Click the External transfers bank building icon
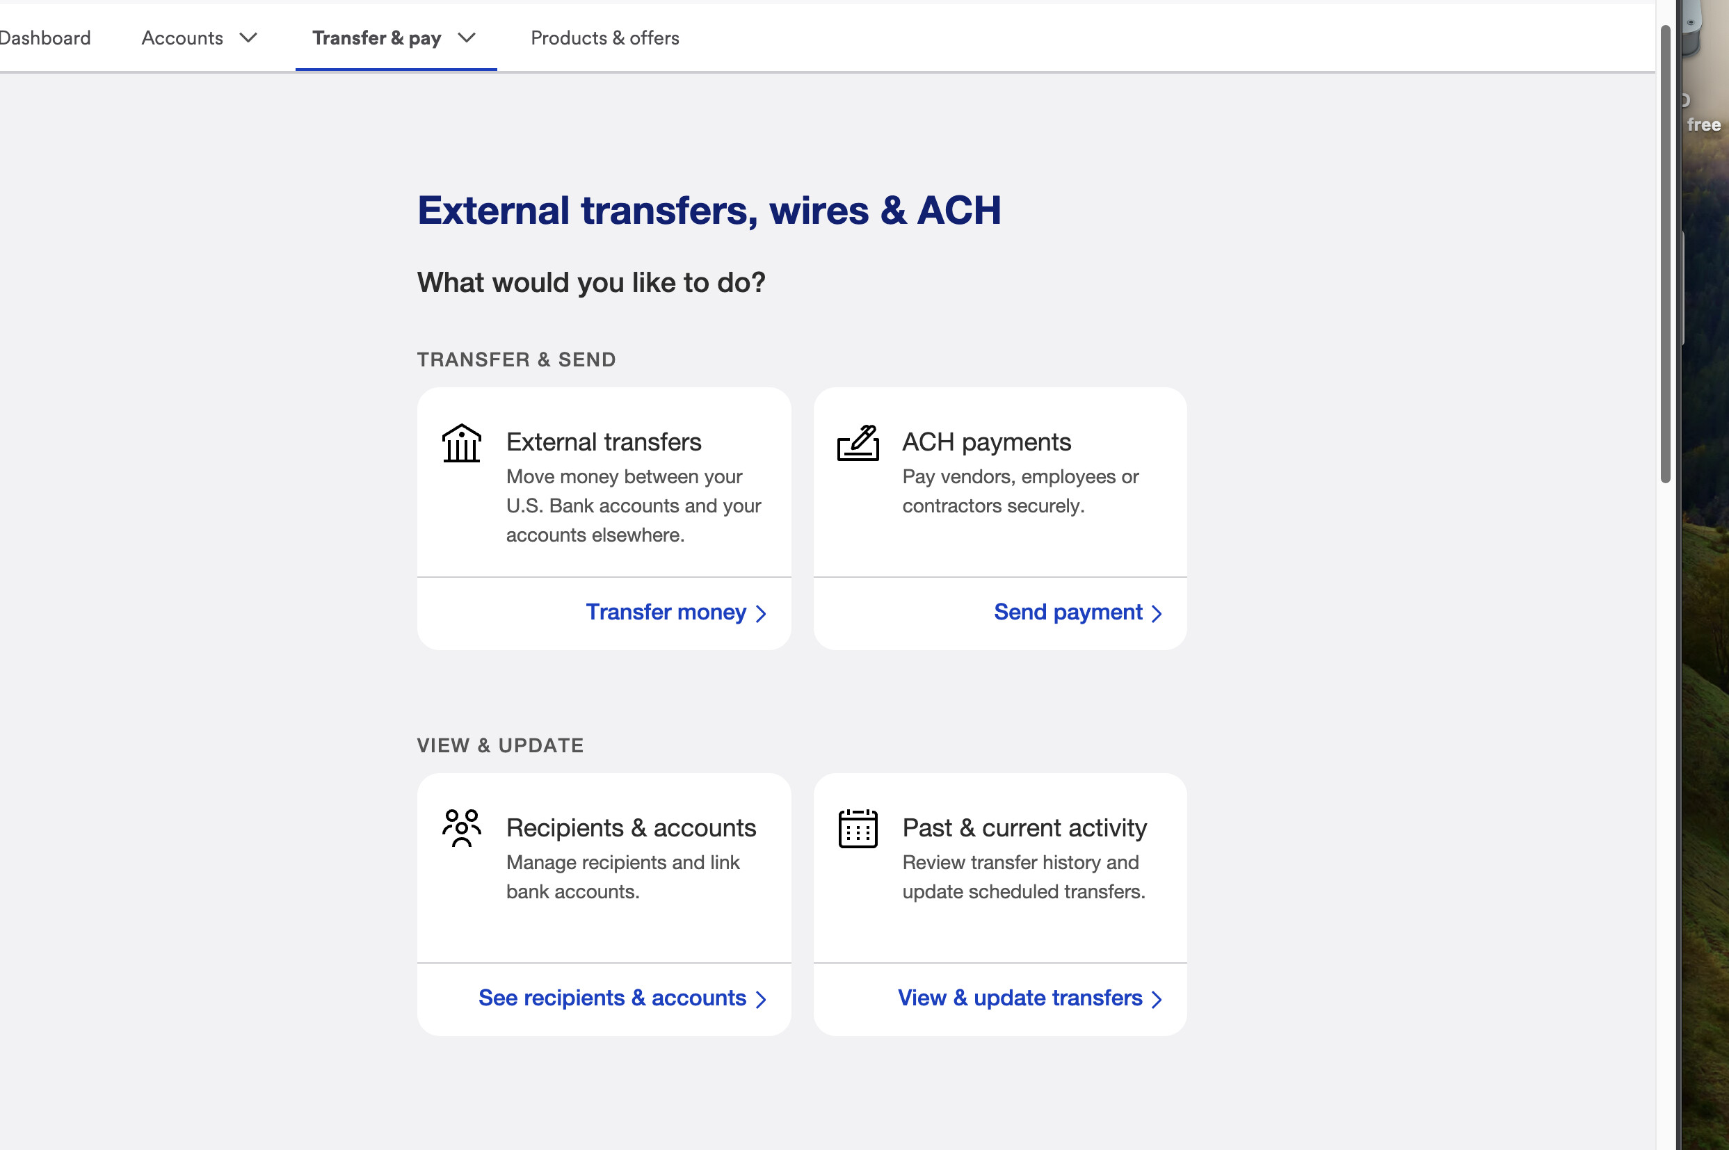This screenshot has height=1150, width=1729. (x=461, y=444)
